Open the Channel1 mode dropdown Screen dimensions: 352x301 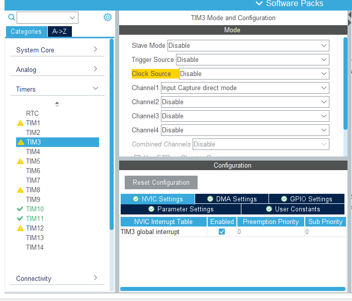[x=245, y=88]
